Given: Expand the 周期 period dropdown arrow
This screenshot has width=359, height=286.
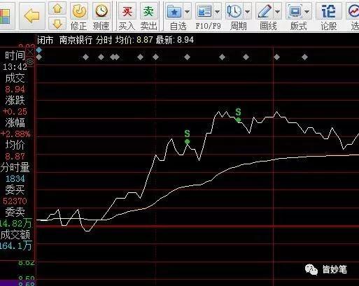Looking at the screenshot, I should point(248,11).
